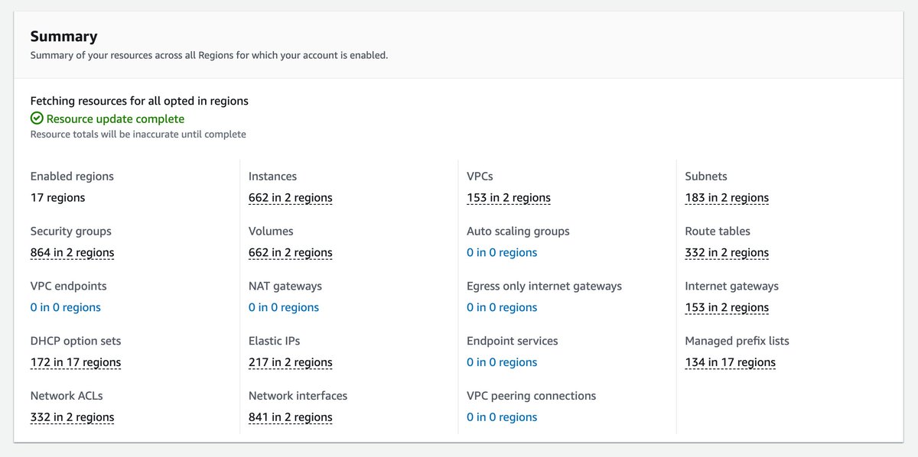The height and width of the screenshot is (457, 918).
Task: Open VPCs 153 in 2 regions link
Action: (x=508, y=198)
